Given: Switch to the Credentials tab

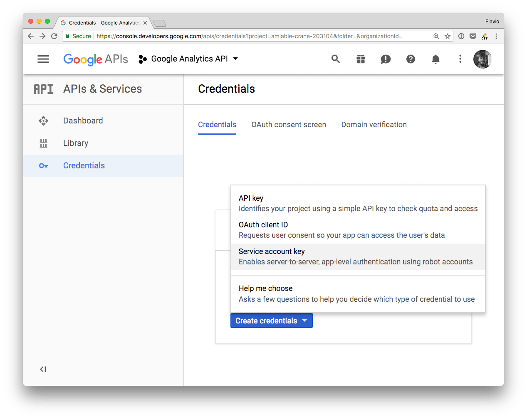Looking at the screenshot, I should click(217, 125).
